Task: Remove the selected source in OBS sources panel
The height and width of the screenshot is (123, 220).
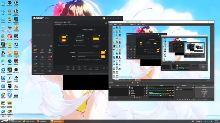Action: pos(132,97)
